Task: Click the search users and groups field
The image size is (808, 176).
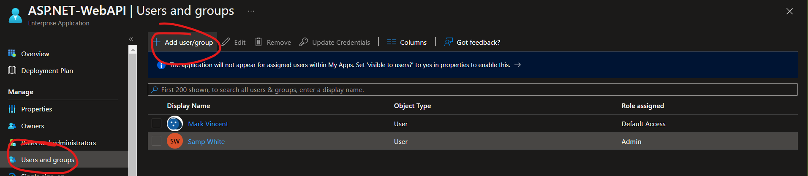Action: 473,89
